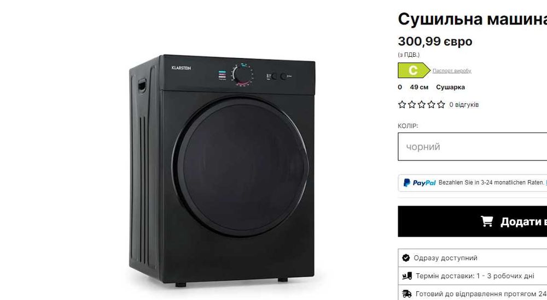Click the 300,99 євро price text
547x300 pixels.
click(435, 41)
